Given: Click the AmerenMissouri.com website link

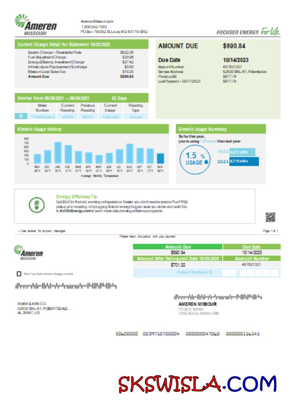Looking at the screenshot, I should point(97,21).
